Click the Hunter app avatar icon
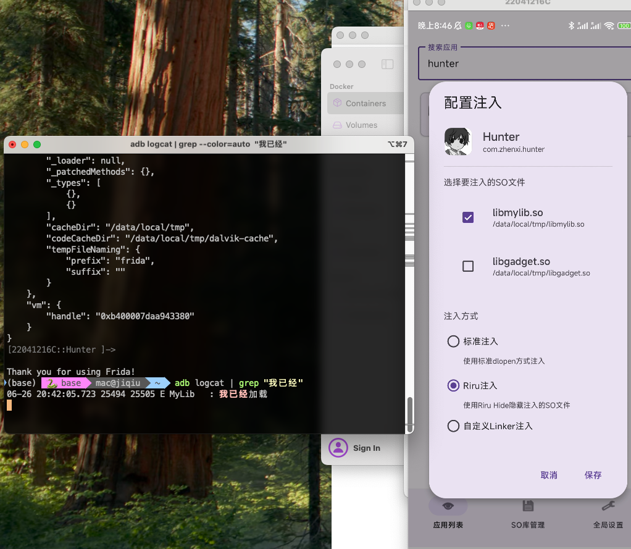Image resolution: width=631 pixels, height=549 pixels. tap(458, 142)
